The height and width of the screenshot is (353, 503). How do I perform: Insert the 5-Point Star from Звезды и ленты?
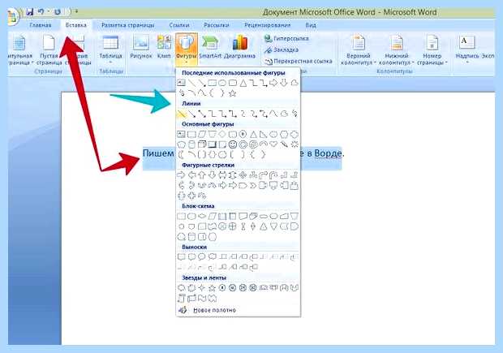(x=212, y=288)
